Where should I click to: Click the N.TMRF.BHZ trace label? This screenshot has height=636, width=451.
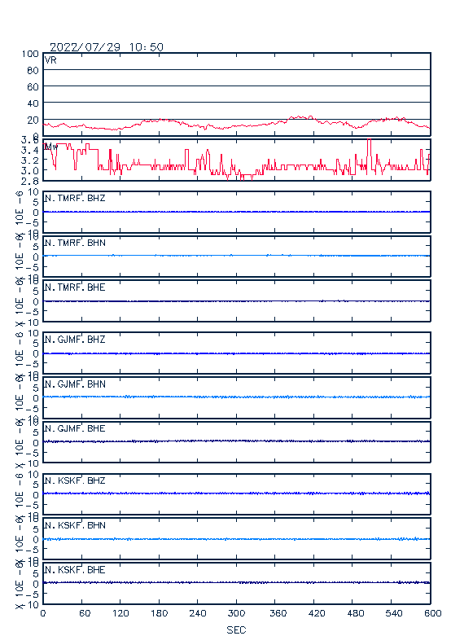75,198
